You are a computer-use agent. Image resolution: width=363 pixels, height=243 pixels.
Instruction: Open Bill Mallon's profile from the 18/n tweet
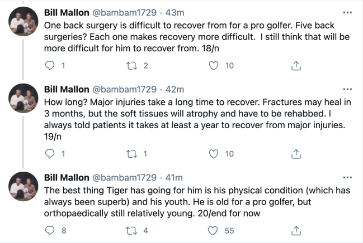click(65, 12)
